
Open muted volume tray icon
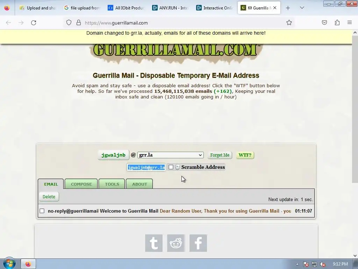click(323, 264)
